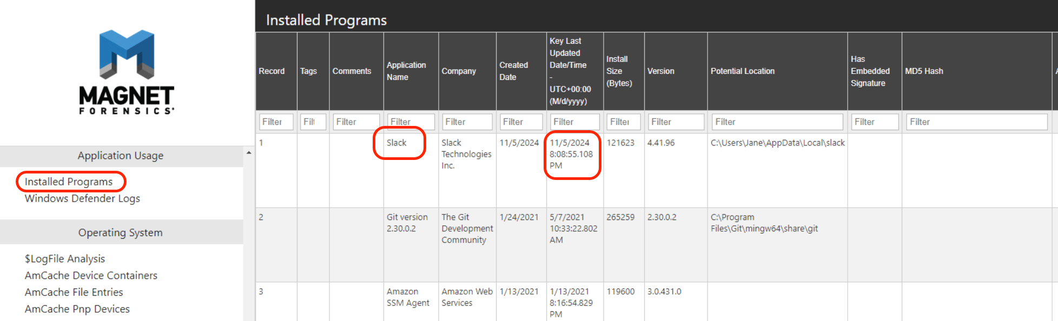Screen dimensions: 1058x321
Task: Click the MD5 Hash filter field
Action: pos(976,122)
